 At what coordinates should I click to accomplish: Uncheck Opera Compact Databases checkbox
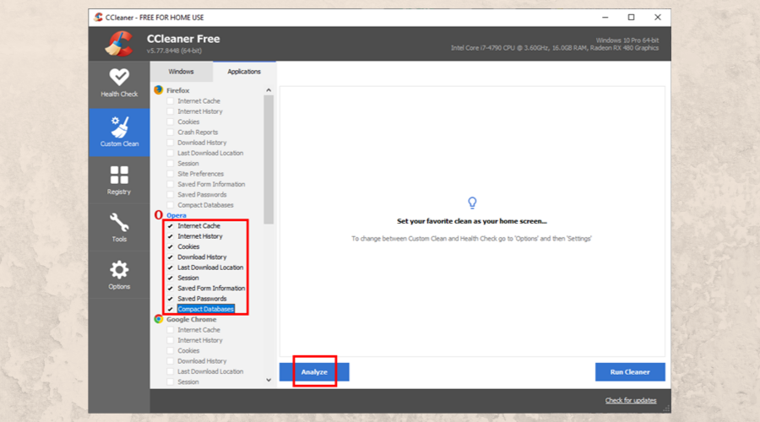click(170, 309)
